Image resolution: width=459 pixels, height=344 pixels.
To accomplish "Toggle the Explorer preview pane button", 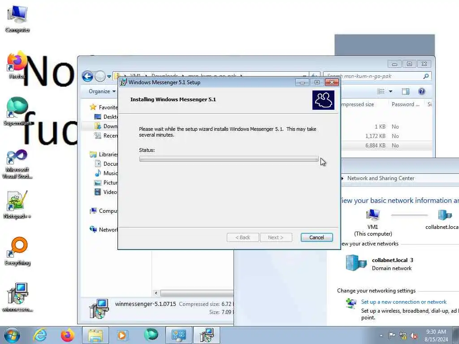I will click(x=405, y=91).
